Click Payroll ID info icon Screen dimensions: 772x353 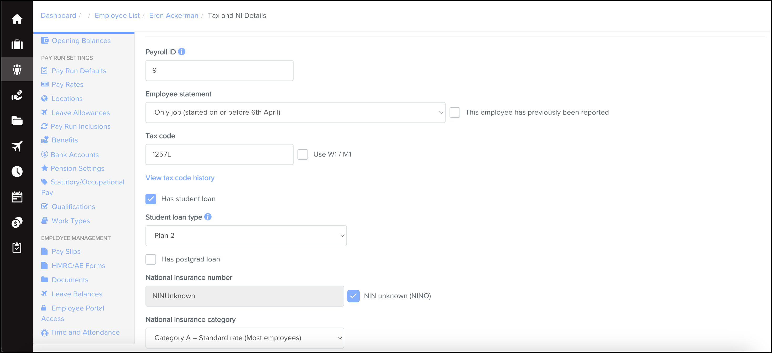182,51
